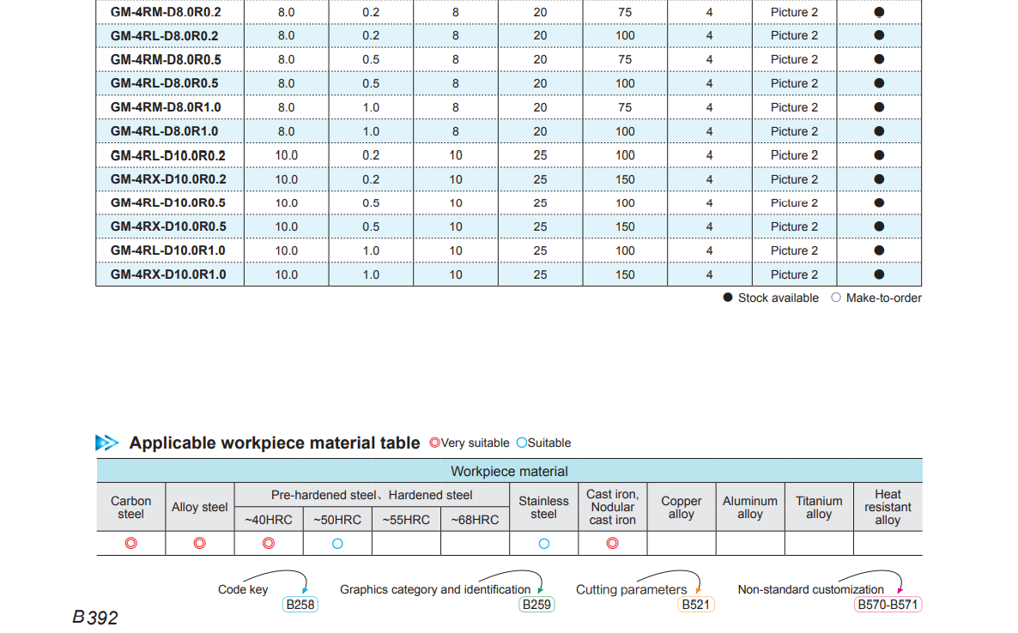Click the Titanium alloy column header
The image size is (1018, 633).
tap(819, 507)
